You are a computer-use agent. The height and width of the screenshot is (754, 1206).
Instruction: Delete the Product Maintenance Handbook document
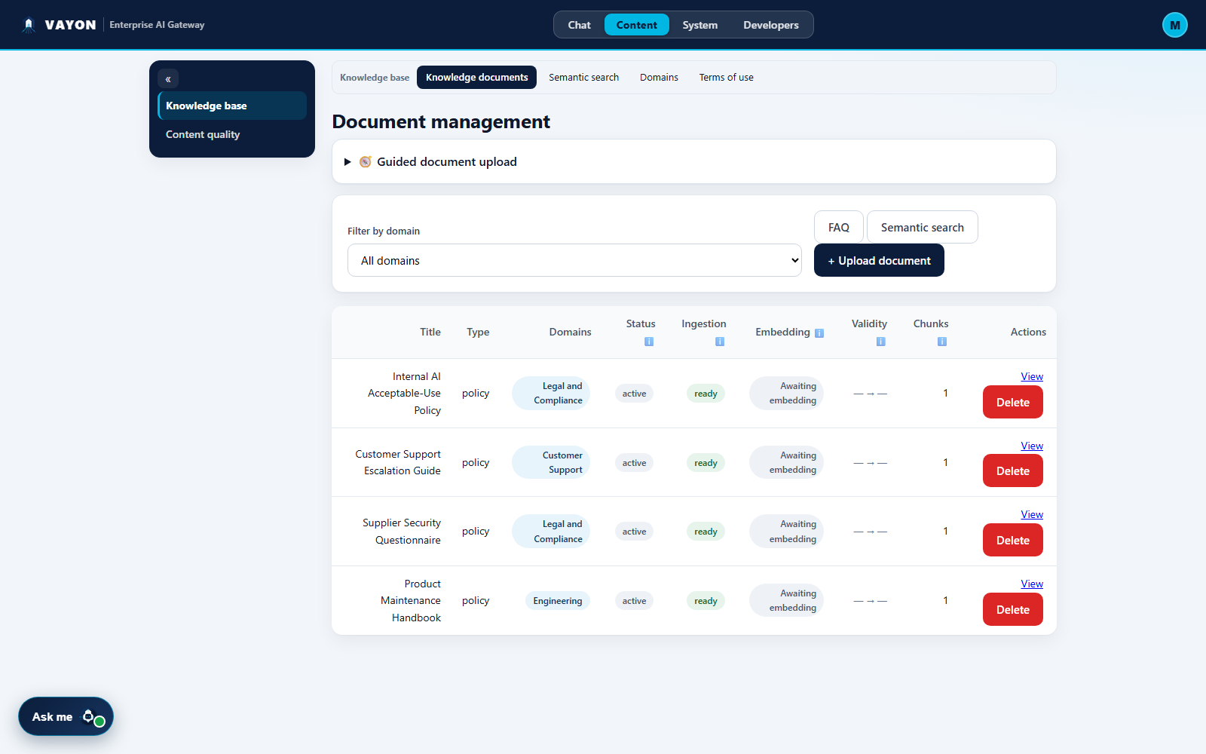coord(1012,609)
